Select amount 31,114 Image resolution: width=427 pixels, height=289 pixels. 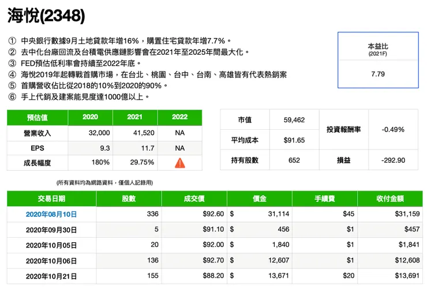coord(279,213)
